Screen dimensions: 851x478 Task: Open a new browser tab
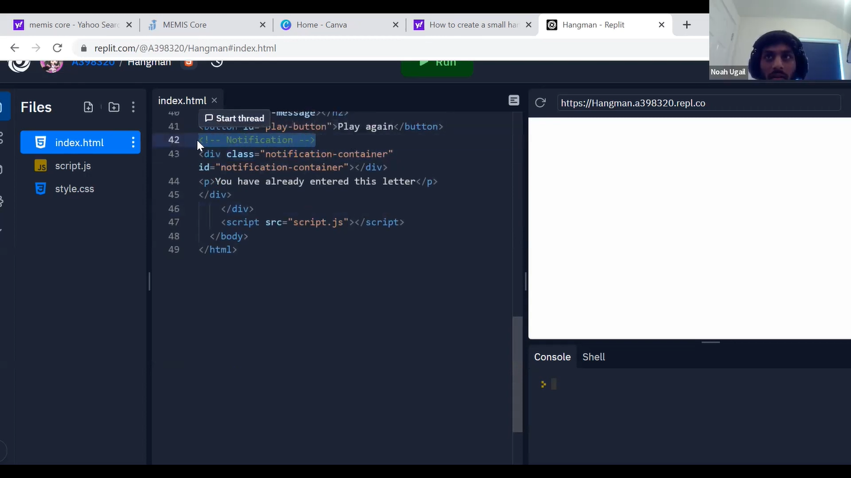click(x=687, y=25)
